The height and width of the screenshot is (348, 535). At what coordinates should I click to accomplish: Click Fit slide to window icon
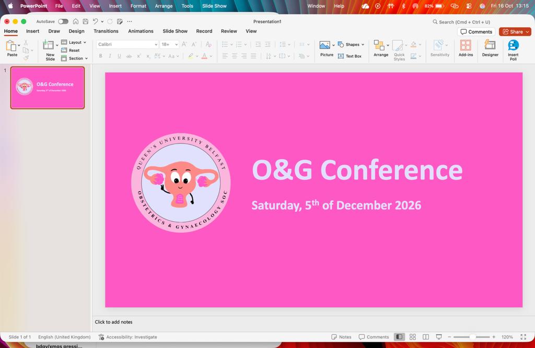click(x=524, y=337)
